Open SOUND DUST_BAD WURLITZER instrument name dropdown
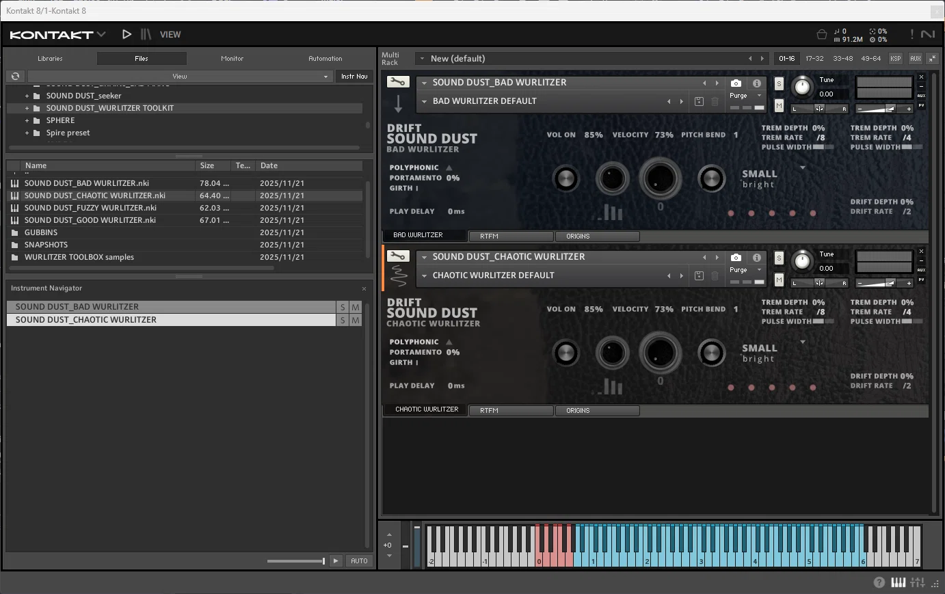This screenshot has width=945, height=594. coord(425,83)
